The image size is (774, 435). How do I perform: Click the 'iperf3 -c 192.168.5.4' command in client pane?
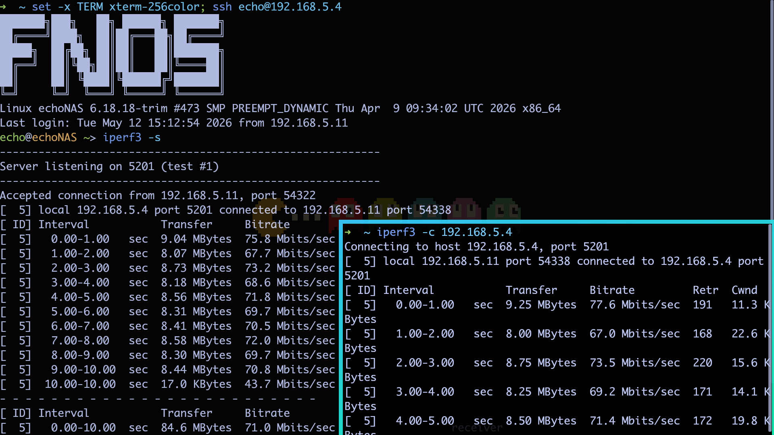[444, 232]
